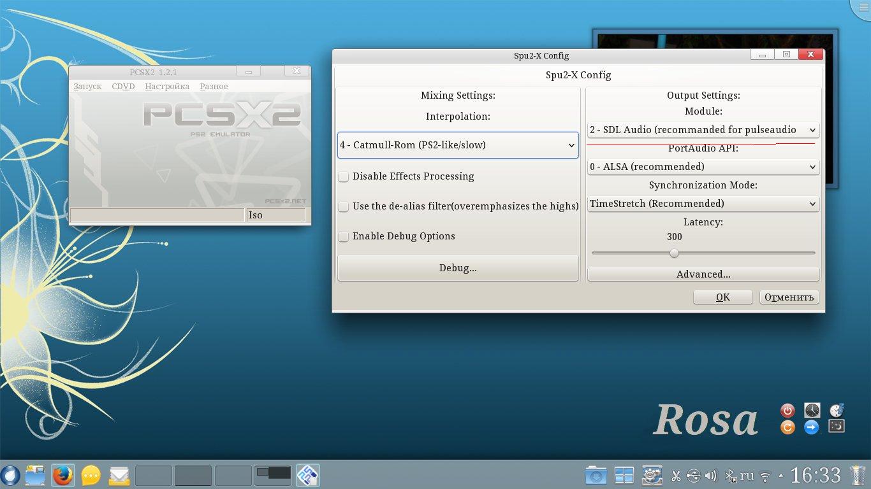The image size is (871, 489).
Task: Open the mail envelope taskbar icon
Action: (x=119, y=475)
